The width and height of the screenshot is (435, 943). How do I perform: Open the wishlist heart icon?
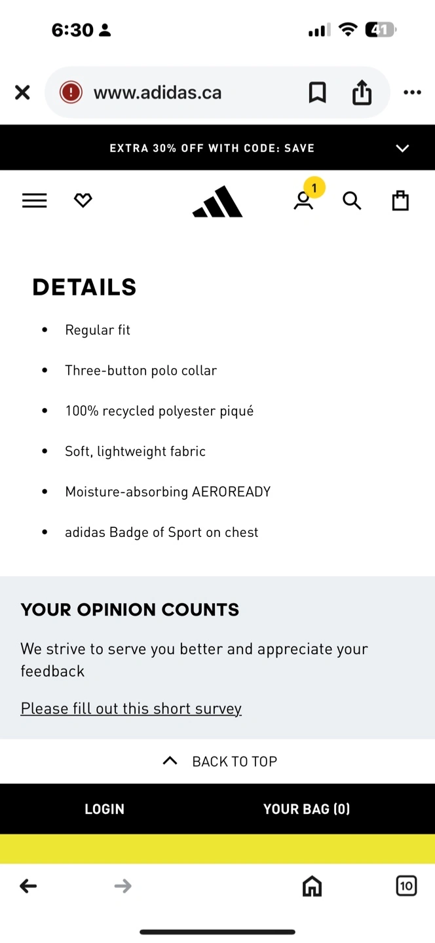(83, 201)
